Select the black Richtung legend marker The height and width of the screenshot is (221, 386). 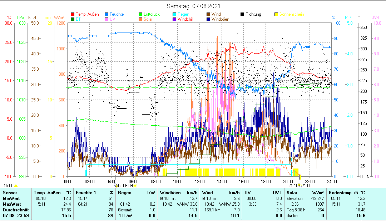[242, 14]
